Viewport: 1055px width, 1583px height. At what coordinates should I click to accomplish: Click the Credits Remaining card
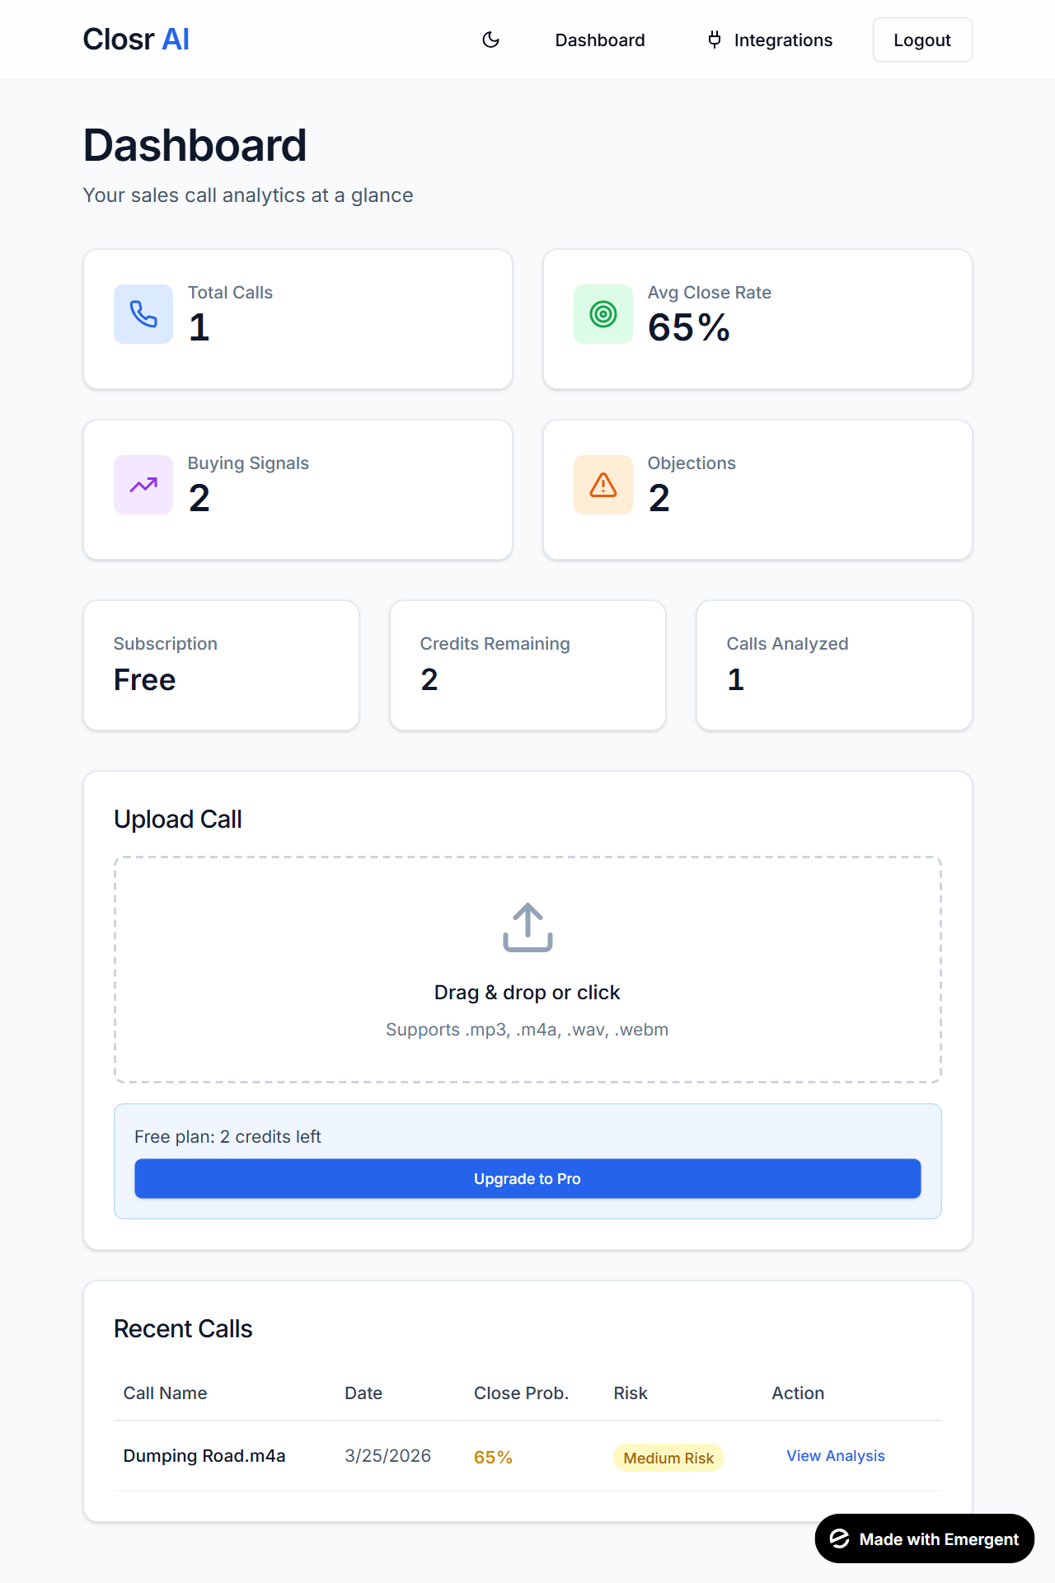point(527,665)
